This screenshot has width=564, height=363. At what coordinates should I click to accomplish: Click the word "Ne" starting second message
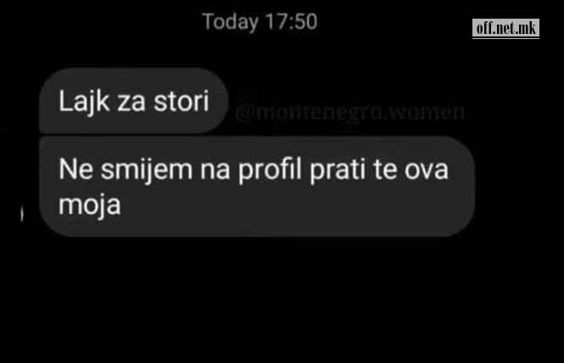[75, 169]
